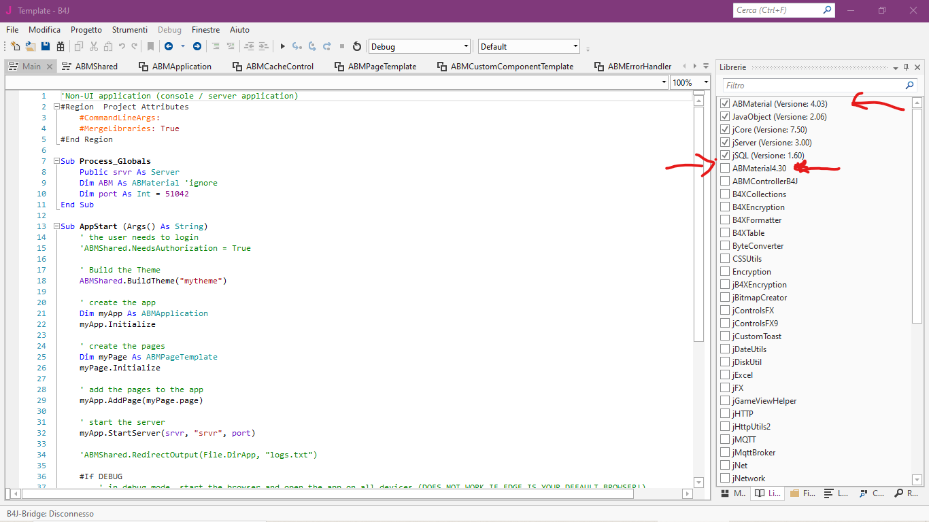929x522 pixels.
Task: Check the jDateUtils library checkbox
Action: click(x=725, y=349)
